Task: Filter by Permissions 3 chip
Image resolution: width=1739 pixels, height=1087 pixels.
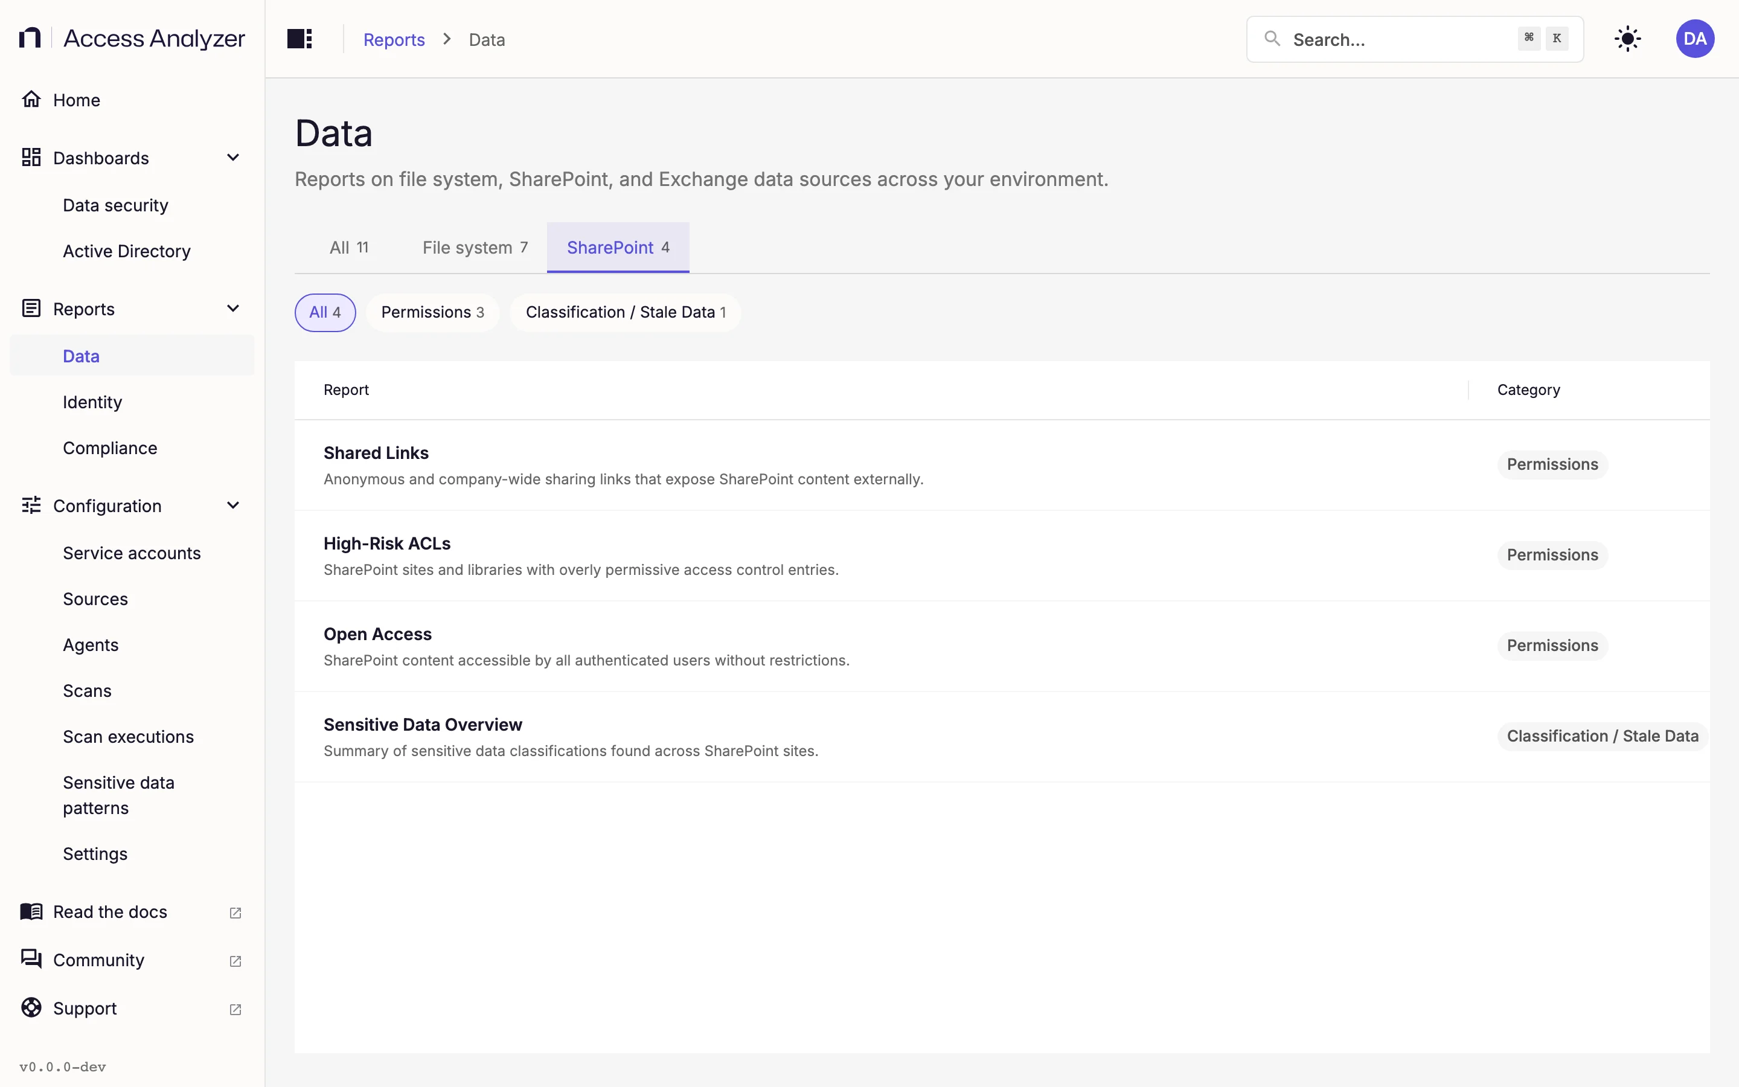Action: [x=432, y=312]
